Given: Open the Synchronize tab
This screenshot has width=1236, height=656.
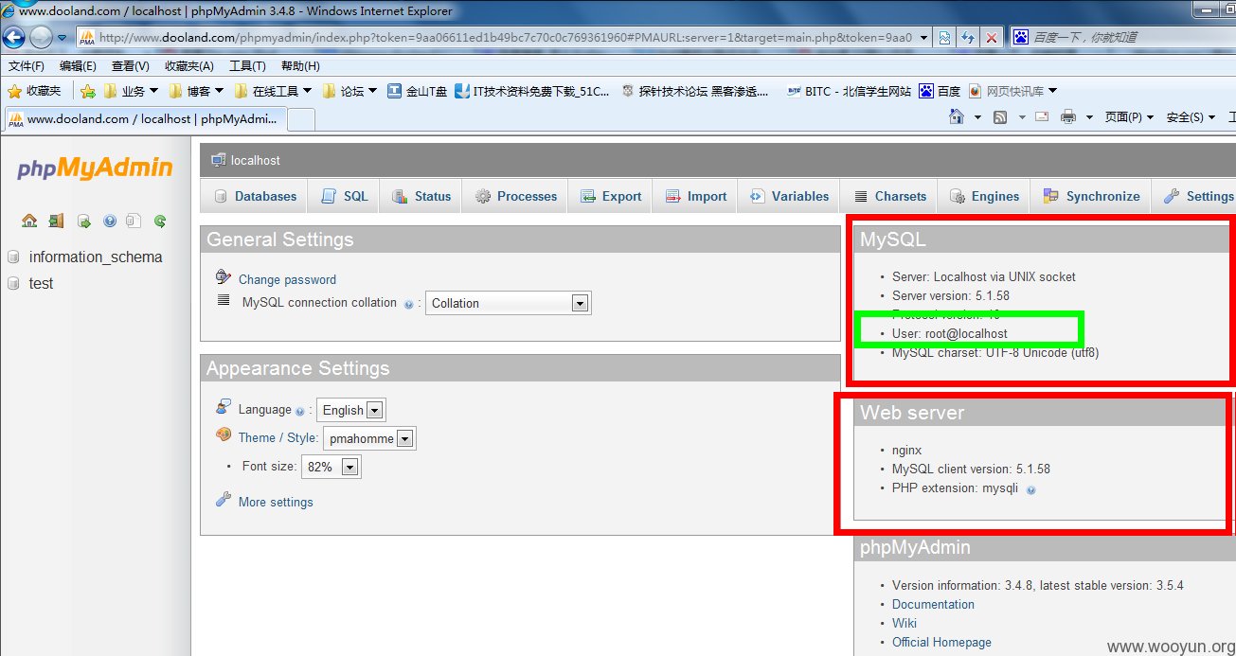Looking at the screenshot, I should (x=1091, y=196).
